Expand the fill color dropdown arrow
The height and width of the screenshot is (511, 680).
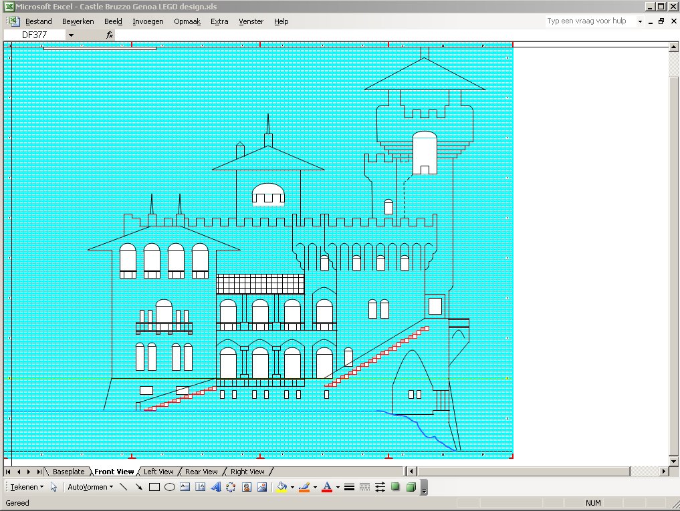tap(292, 487)
